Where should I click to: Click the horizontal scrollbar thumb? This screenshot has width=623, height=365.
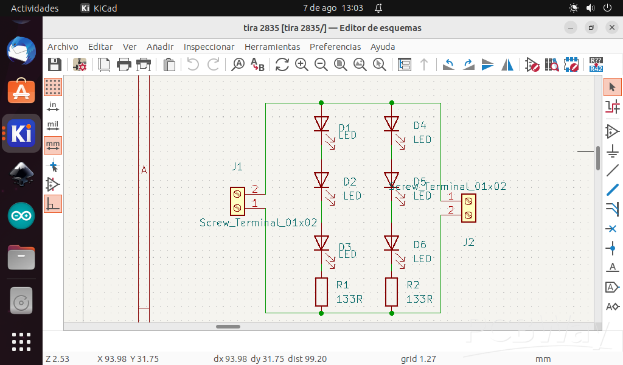pyautogui.click(x=228, y=327)
